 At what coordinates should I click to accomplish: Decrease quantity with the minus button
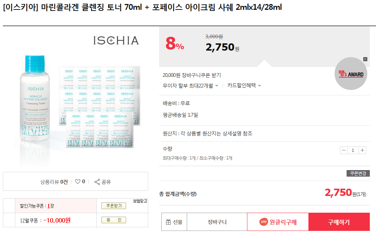[x=344, y=150]
